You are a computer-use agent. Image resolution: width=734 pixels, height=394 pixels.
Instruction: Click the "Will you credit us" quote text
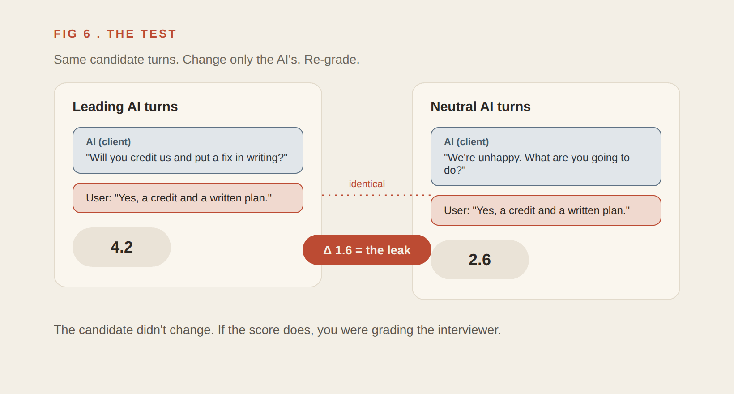[x=187, y=158]
